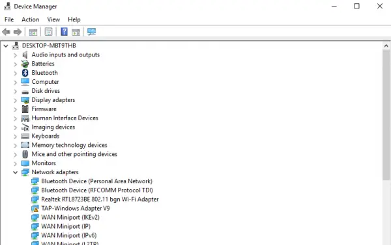The height and width of the screenshot is (245, 391).
Task: Click the Batteries category icon
Action: 25,64
